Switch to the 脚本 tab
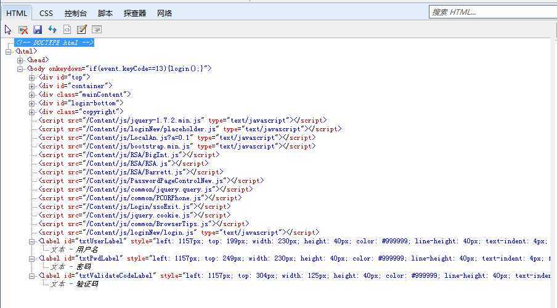Image resolution: width=557 pixels, height=308 pixels. pyautogui.click(x=105, y=13)
